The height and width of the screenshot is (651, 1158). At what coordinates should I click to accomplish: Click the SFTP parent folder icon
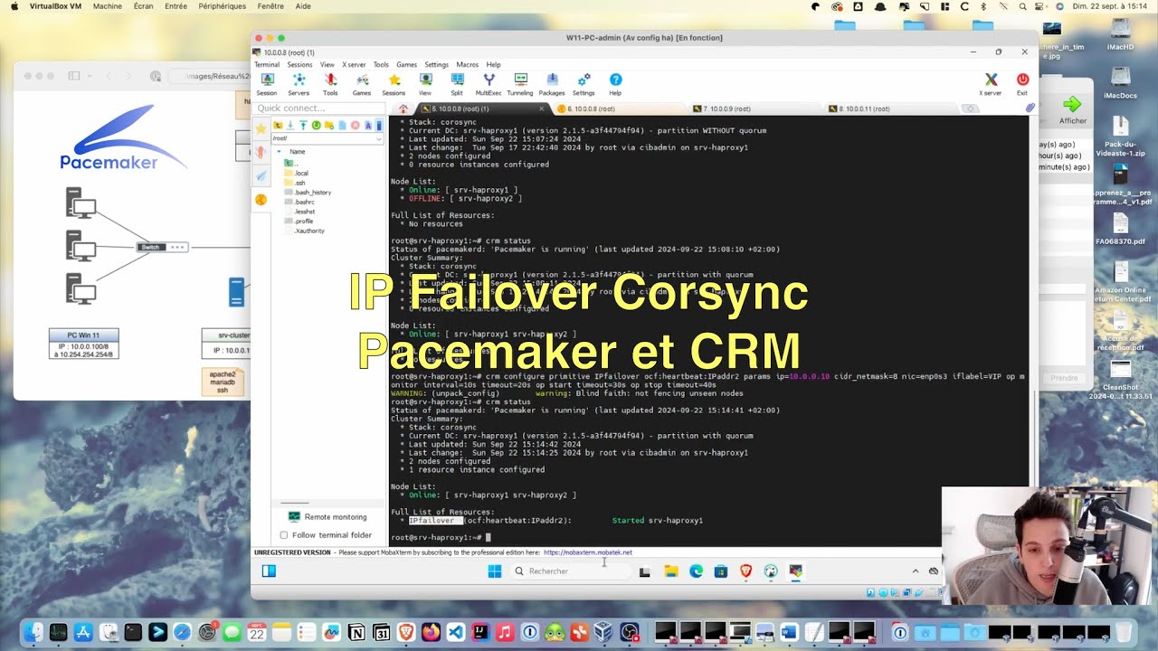coord(278,125)
